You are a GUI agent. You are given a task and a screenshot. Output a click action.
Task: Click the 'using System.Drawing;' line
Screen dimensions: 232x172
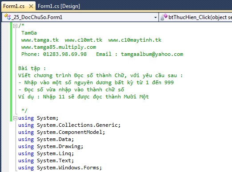click(51, 146)
